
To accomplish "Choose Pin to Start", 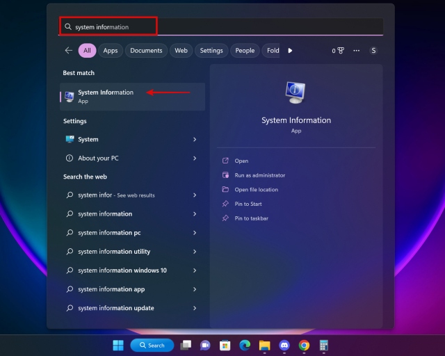I will point(248,204).
